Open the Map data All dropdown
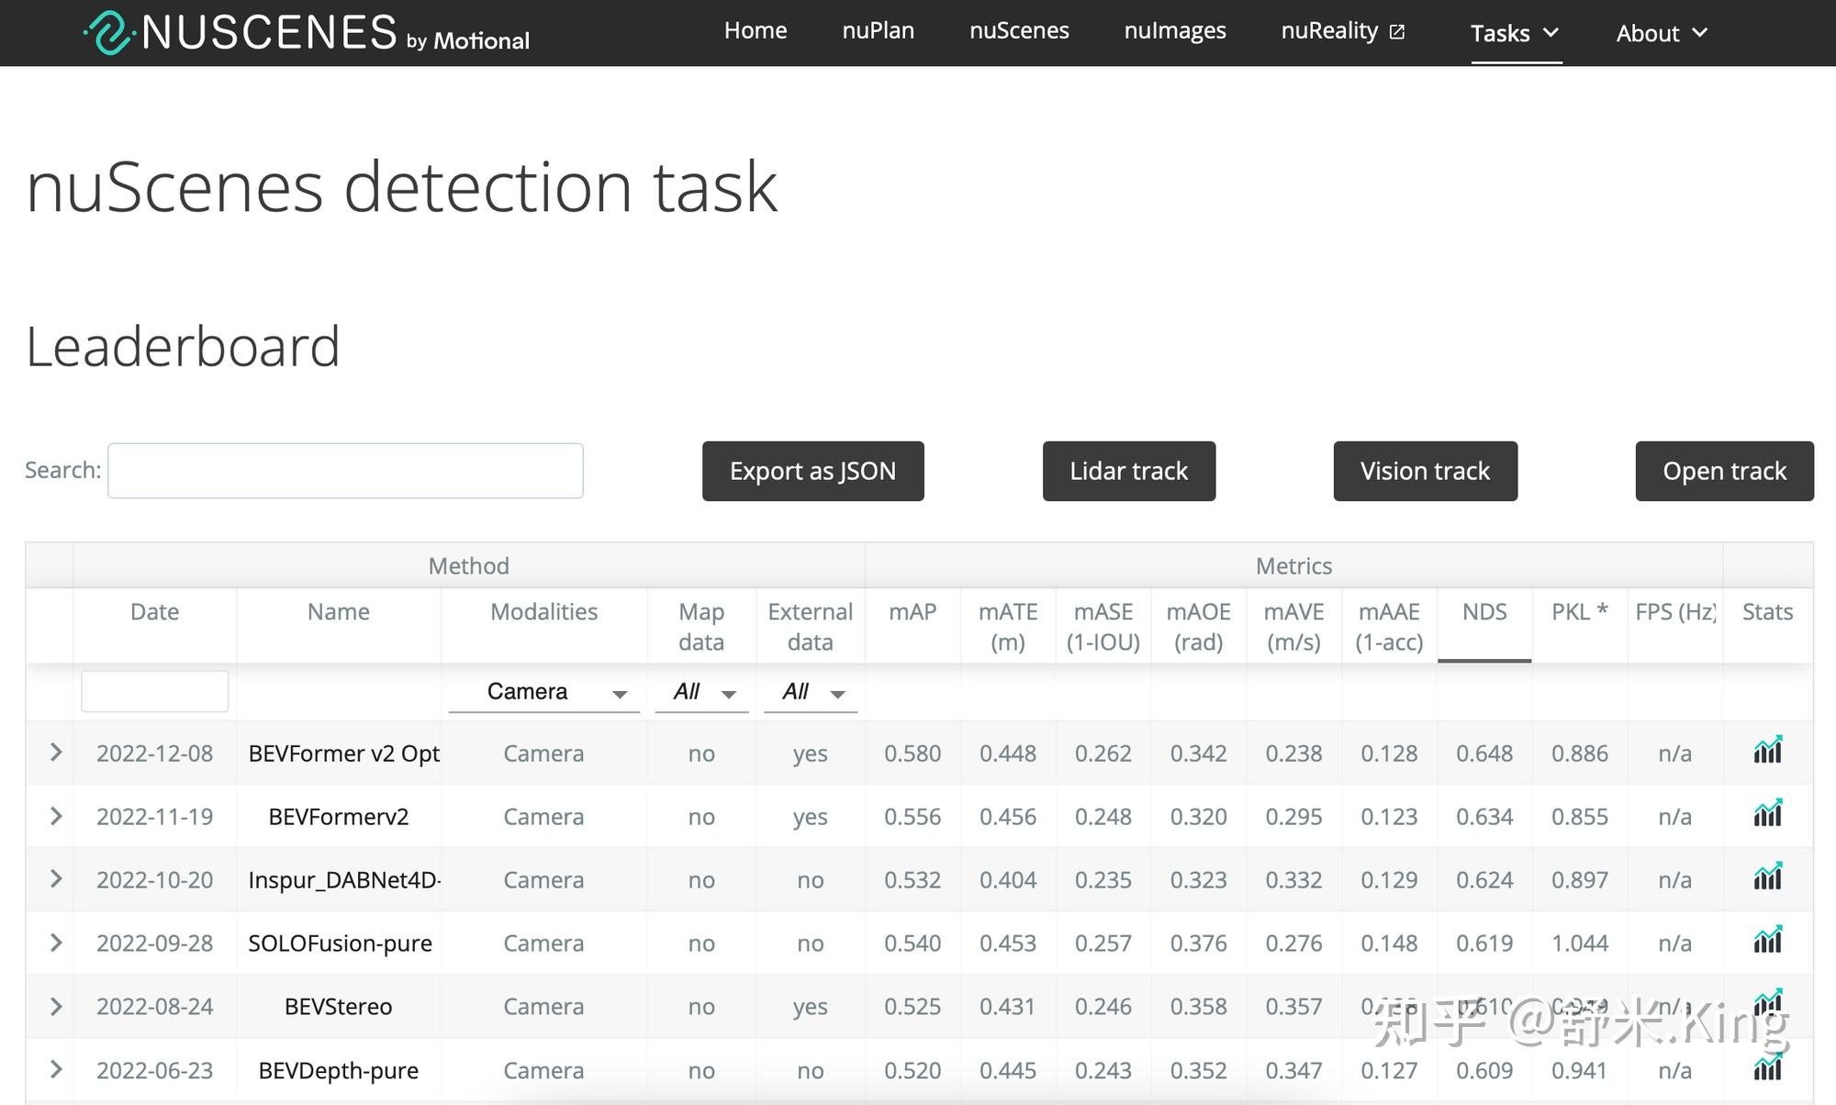Image resolution: width=1836 pixels, height=1105 pixels. pos(702,692)
